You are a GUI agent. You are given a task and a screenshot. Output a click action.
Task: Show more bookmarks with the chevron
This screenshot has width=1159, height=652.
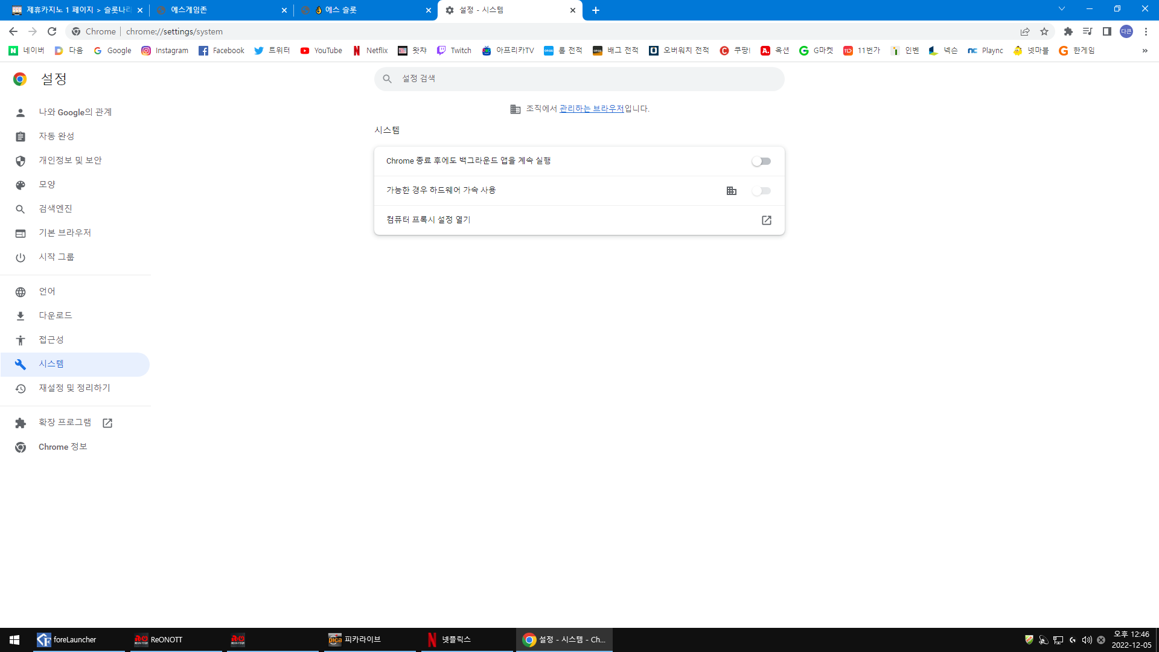(1145, 51)
